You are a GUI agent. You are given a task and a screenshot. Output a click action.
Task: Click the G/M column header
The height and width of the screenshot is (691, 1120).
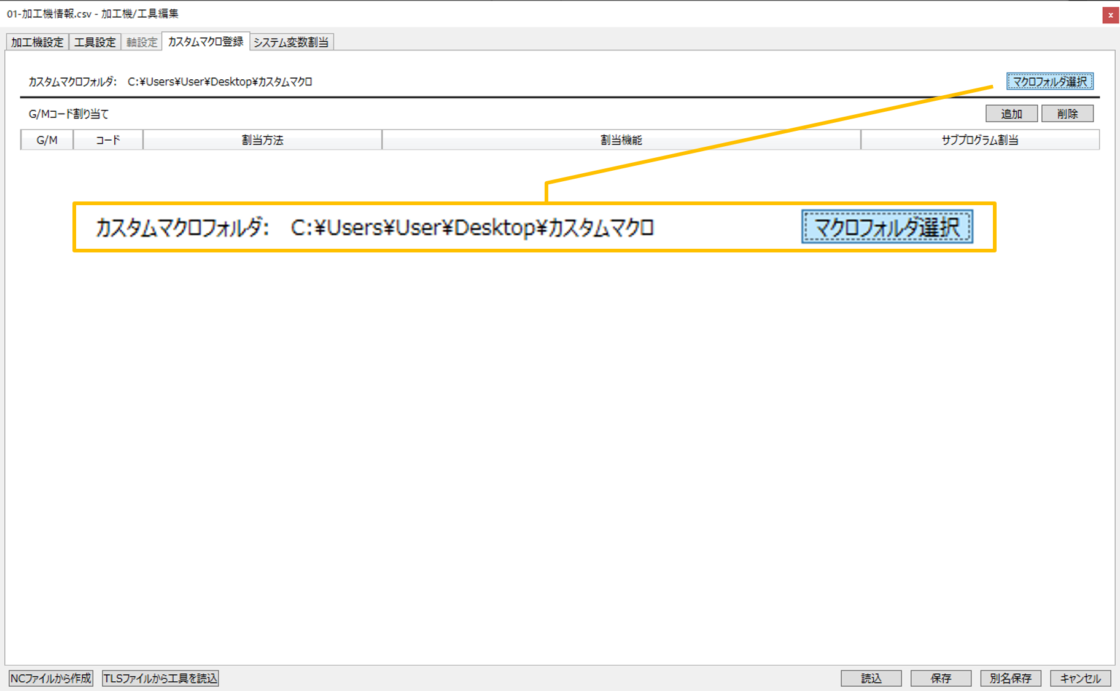pyautogui.click(x=47, y=140)
